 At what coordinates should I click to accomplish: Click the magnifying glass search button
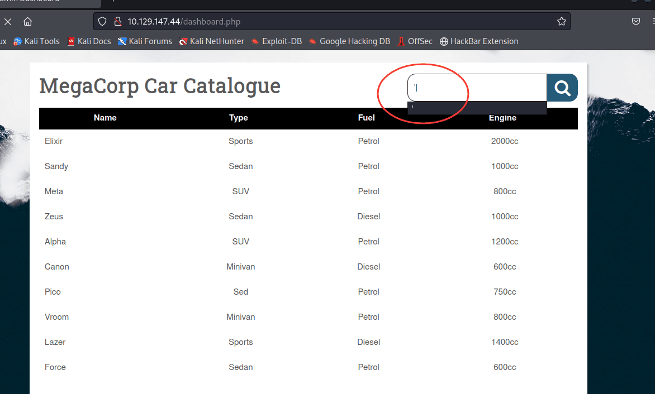click(x=562, y=88)
